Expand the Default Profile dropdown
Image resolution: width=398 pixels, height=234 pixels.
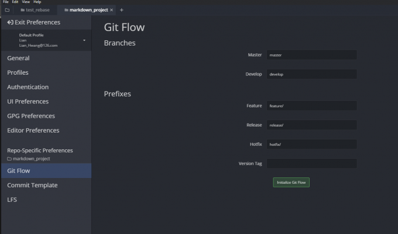tap(84, 40)
